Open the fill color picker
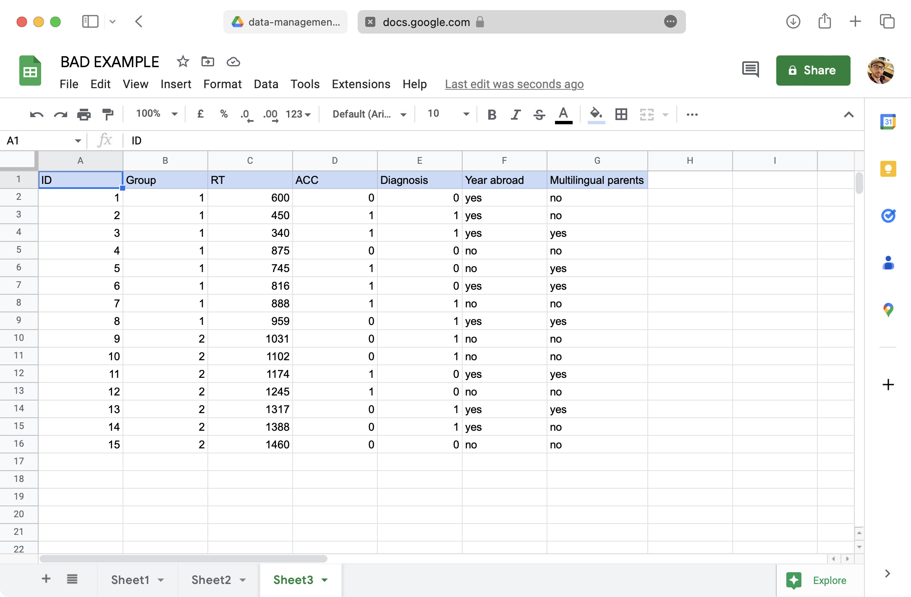The width and height of the screenshot is (911, 597). 596,114
